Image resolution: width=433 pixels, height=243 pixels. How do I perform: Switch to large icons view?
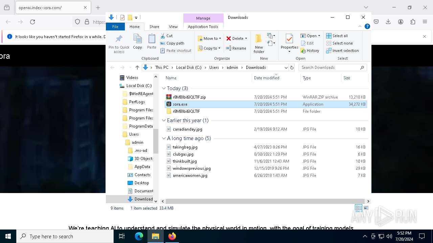(x=366, y=208)
